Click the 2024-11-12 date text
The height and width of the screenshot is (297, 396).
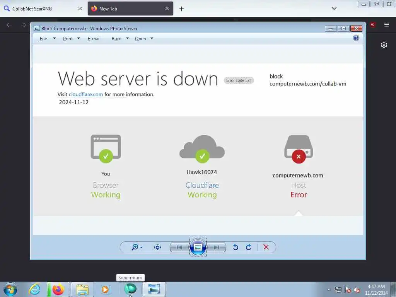pos(74,102)
